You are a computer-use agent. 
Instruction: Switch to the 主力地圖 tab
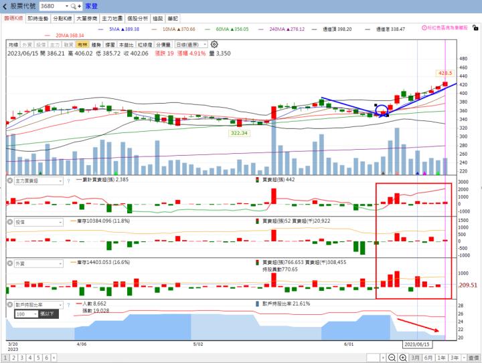point(112,19)
